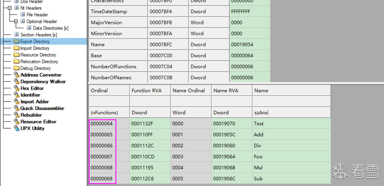The height and width of the screenshot is (186, 384).
Task: Click the Data Directories page icon
Action: 29,28
